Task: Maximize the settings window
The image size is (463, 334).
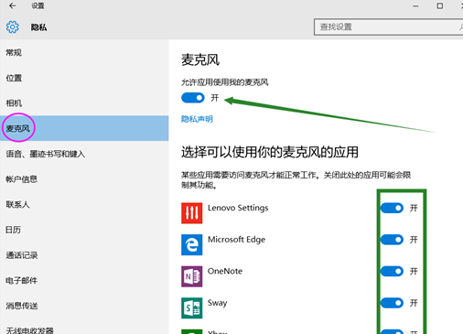Action: click(440, 5)
